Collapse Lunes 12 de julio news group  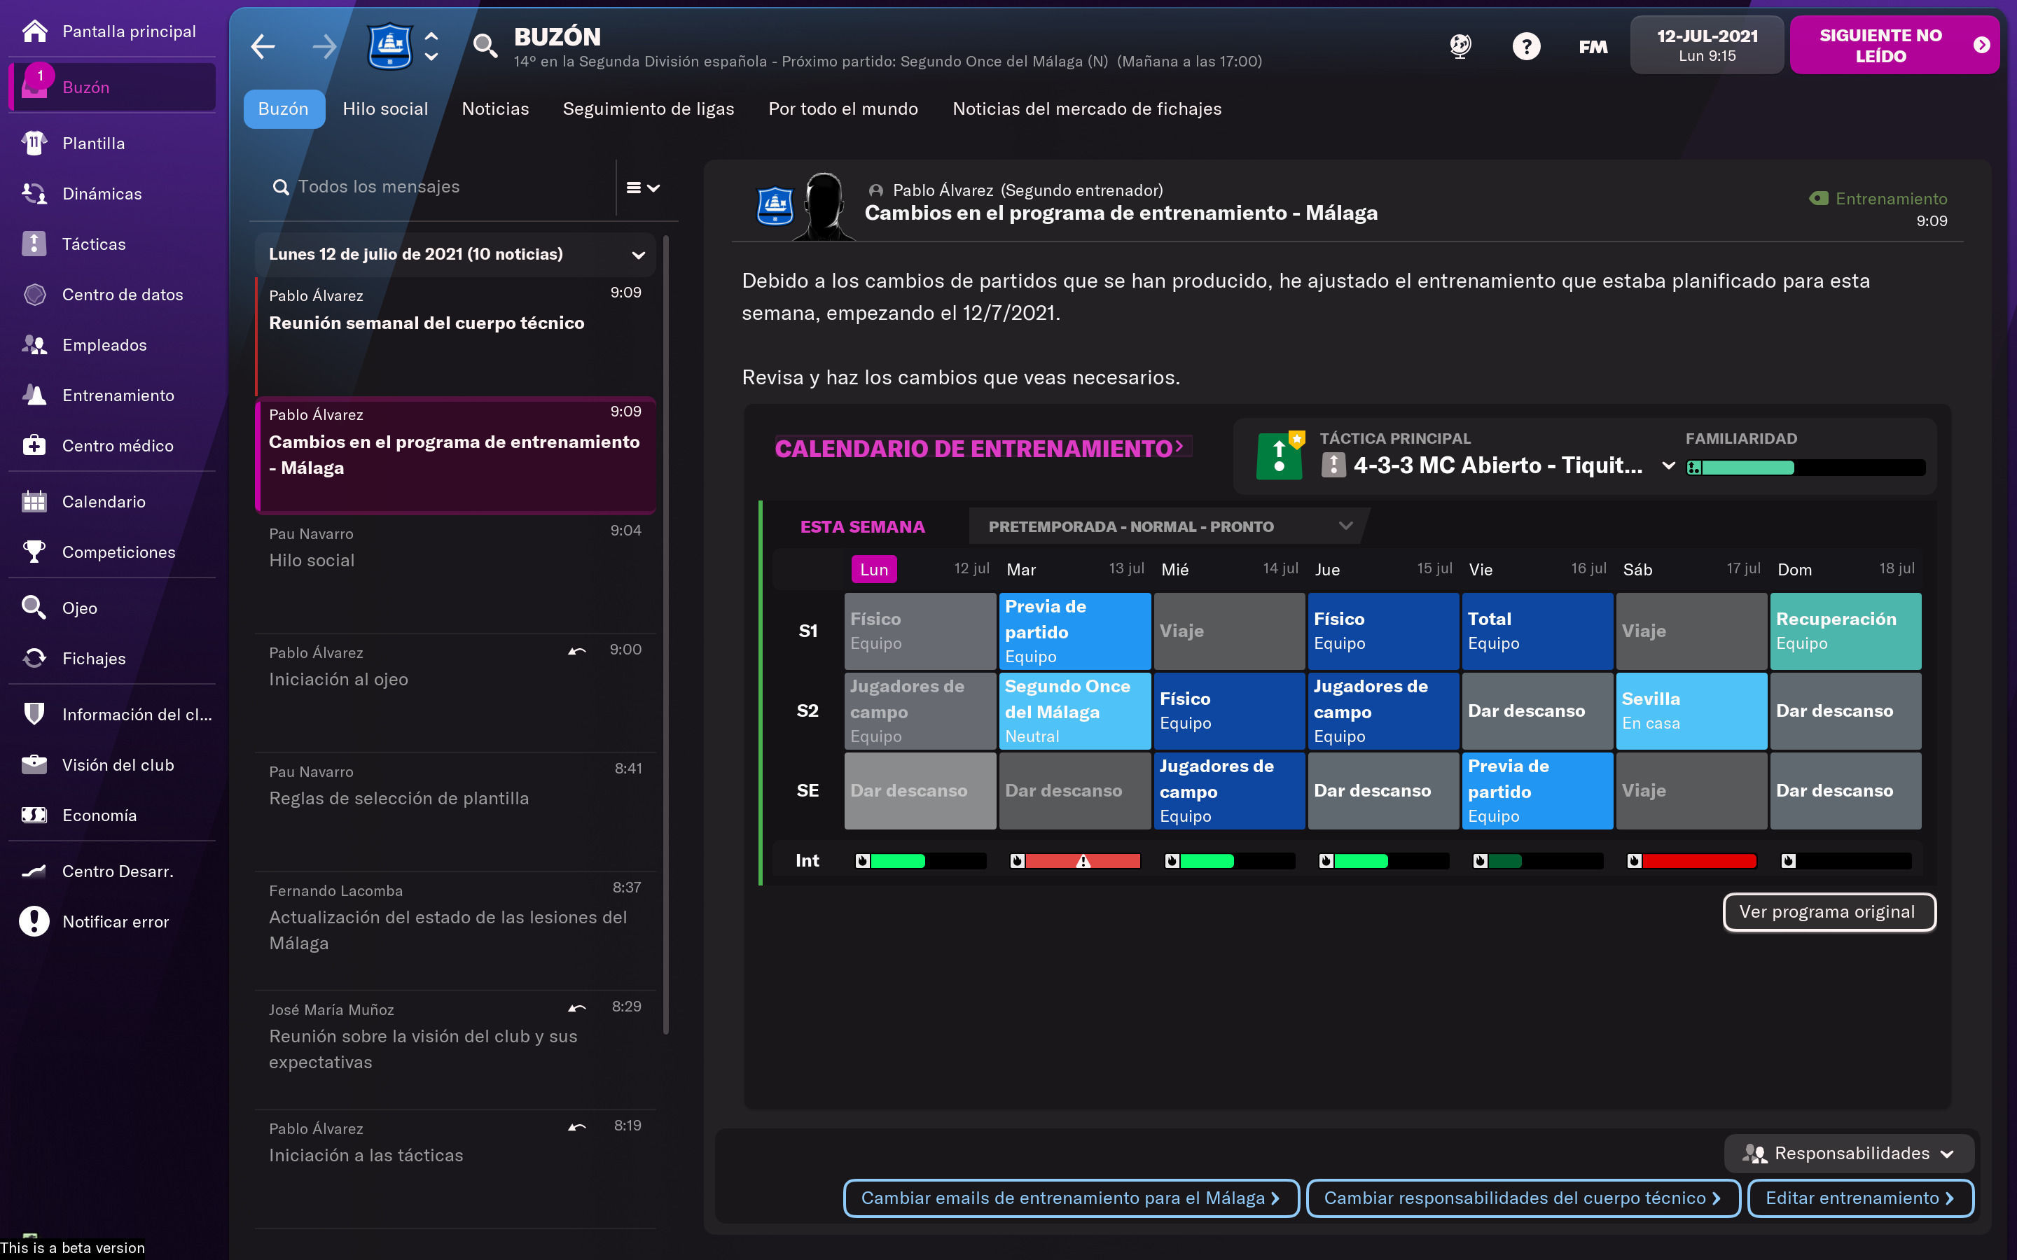point(639,255)
